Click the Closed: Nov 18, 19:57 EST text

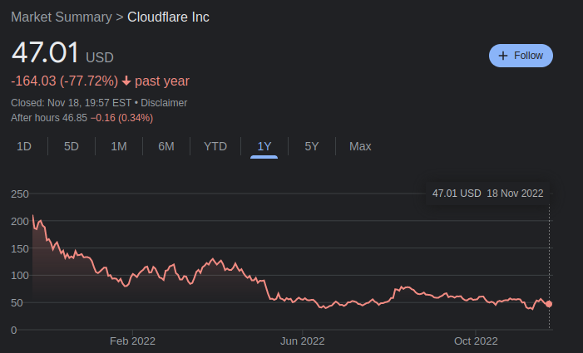point(71,103)
